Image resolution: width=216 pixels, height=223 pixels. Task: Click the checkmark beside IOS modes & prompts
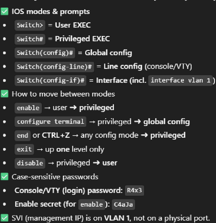pyautogui.click(x=4, y=11)
